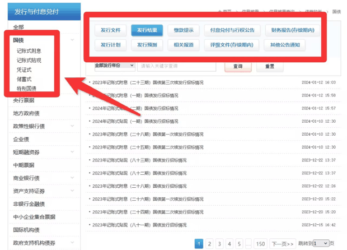The height and width of the screenshot is (250, 347).
Task: Show the 财务报告(存续期内) tab
Action: coord(293,30)
